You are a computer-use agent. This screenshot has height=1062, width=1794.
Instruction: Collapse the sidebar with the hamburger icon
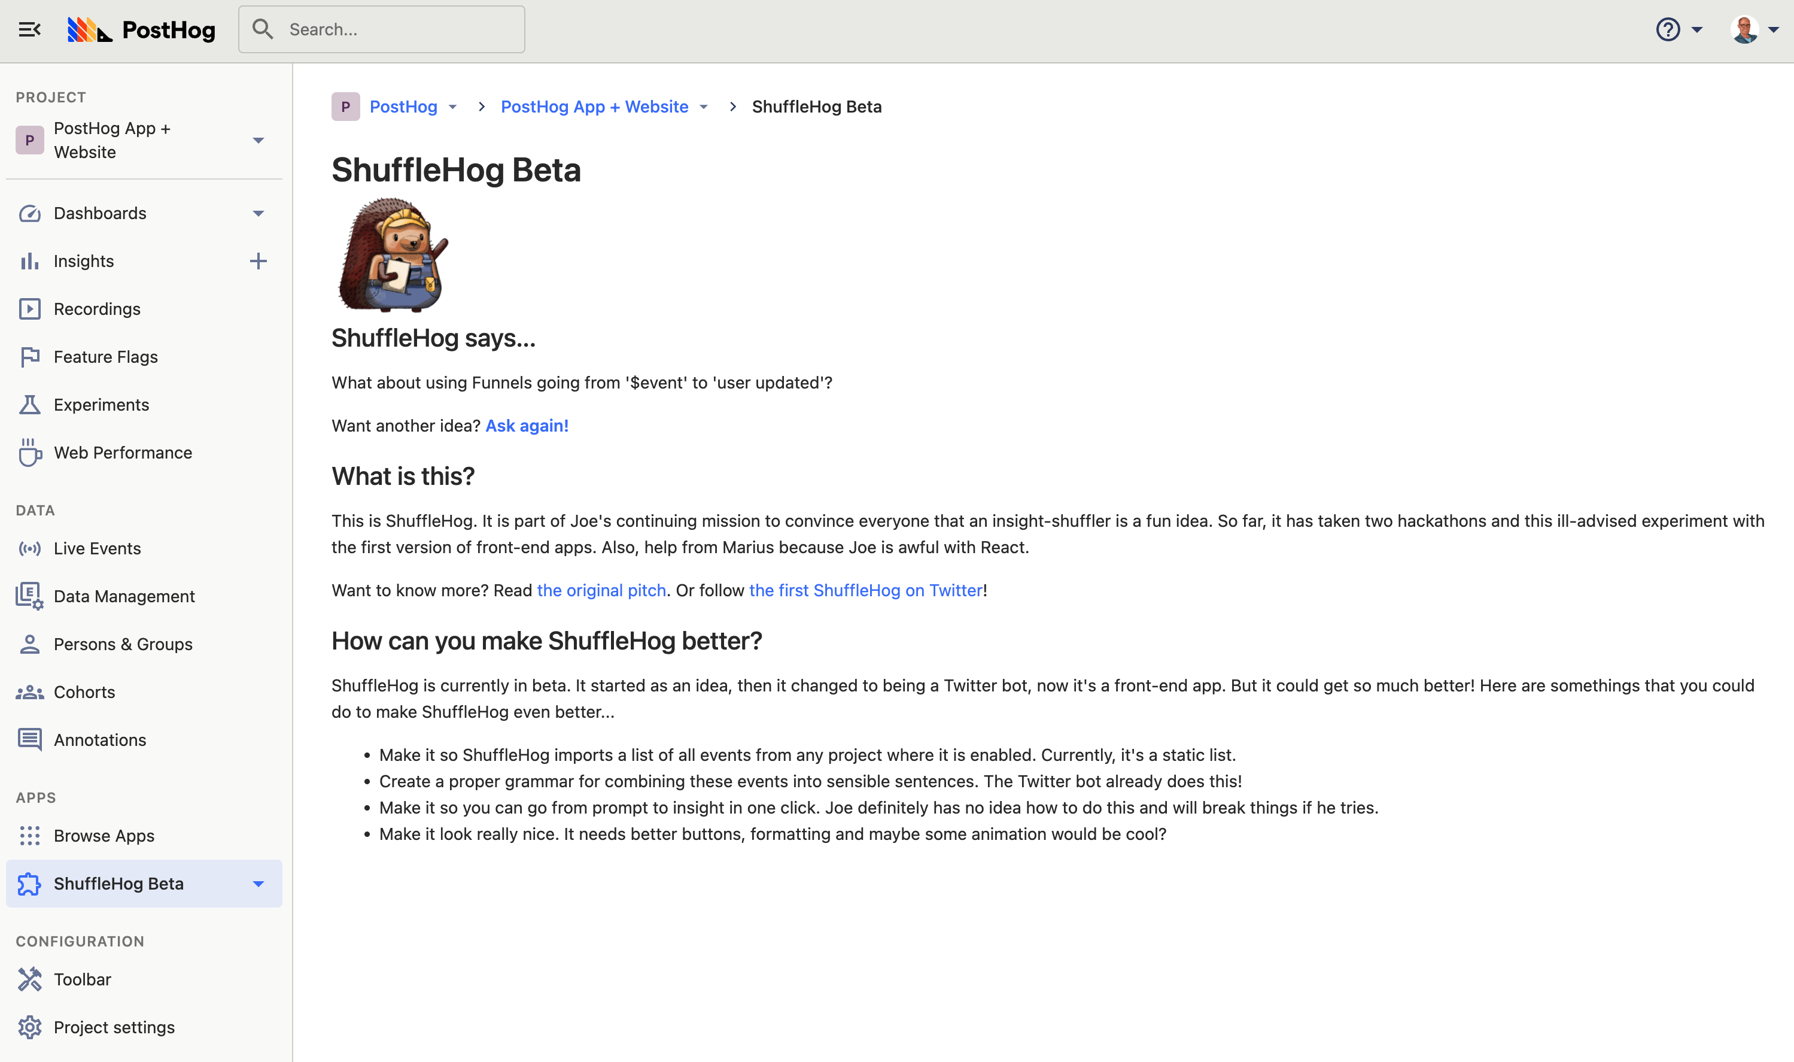coord(29,29)
